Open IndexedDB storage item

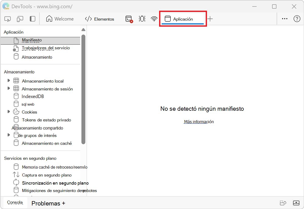(33, 96)
